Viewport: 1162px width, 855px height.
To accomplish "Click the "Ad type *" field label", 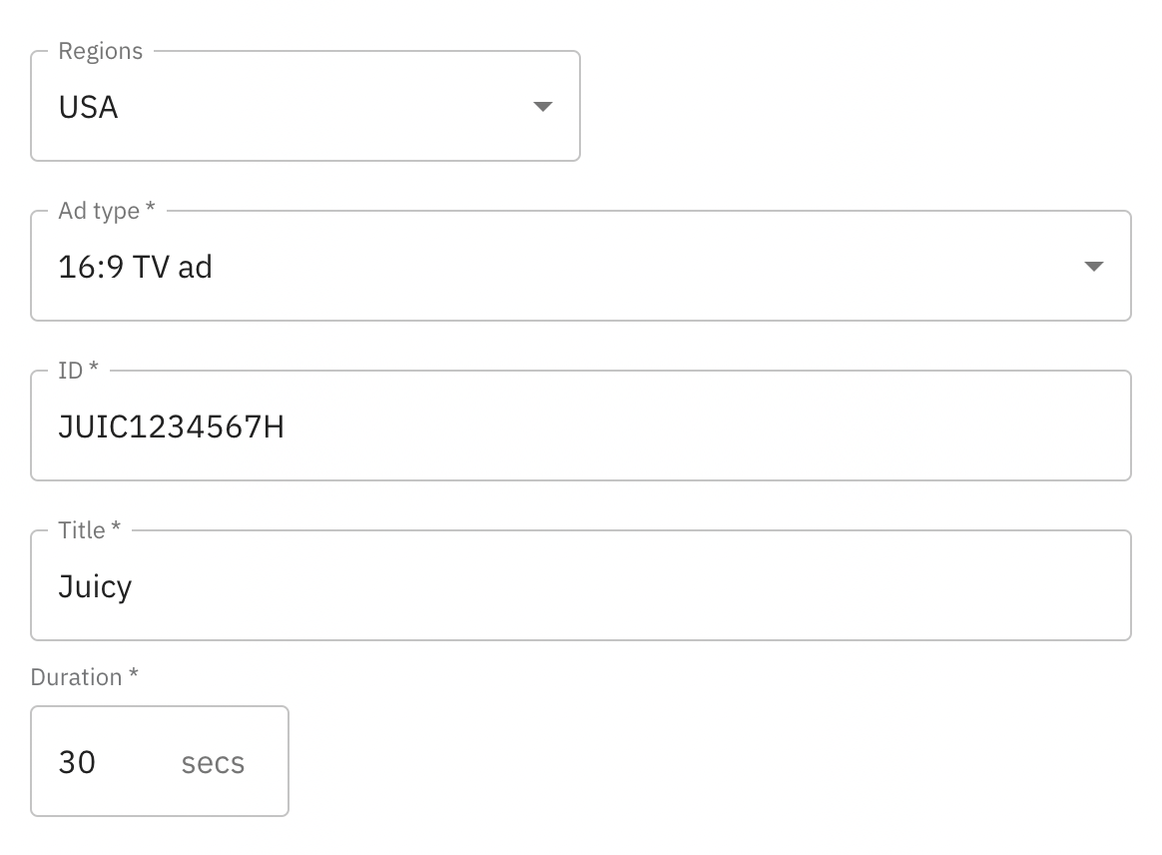I will coord(107,211).
